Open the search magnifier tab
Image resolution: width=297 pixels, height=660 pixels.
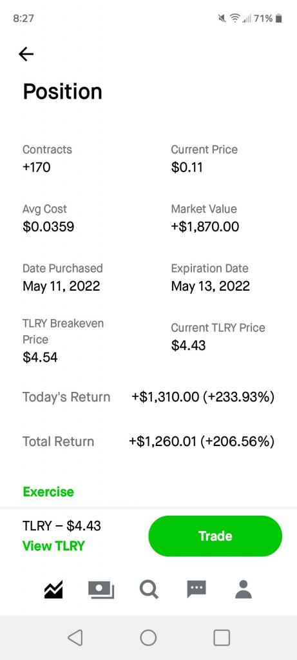[x=149, y=589]
